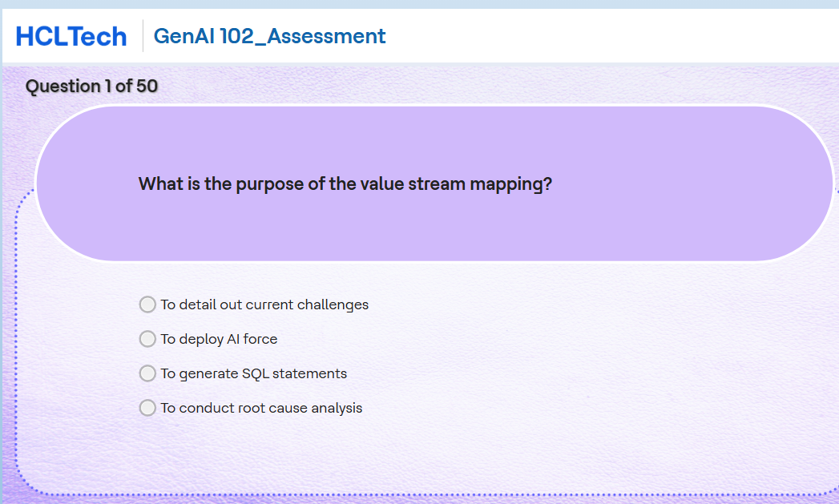Click the answer label 'To conduct root cause analysis'

(261, 408)
